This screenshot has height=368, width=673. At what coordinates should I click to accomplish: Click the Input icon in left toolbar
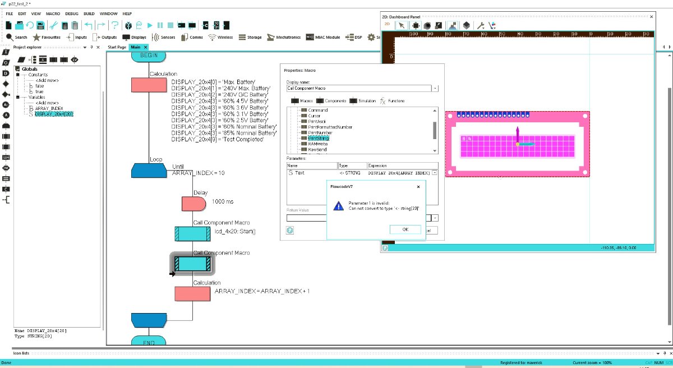(x=6, y=52)
